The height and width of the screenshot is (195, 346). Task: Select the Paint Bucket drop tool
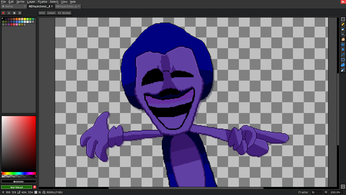click(343, 50)
